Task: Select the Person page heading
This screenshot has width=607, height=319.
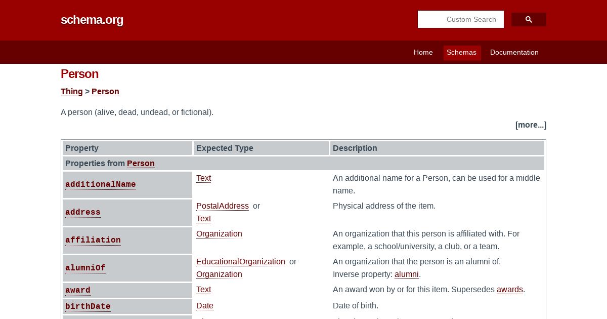Action: pyautogui.click(x=79, y=74)
